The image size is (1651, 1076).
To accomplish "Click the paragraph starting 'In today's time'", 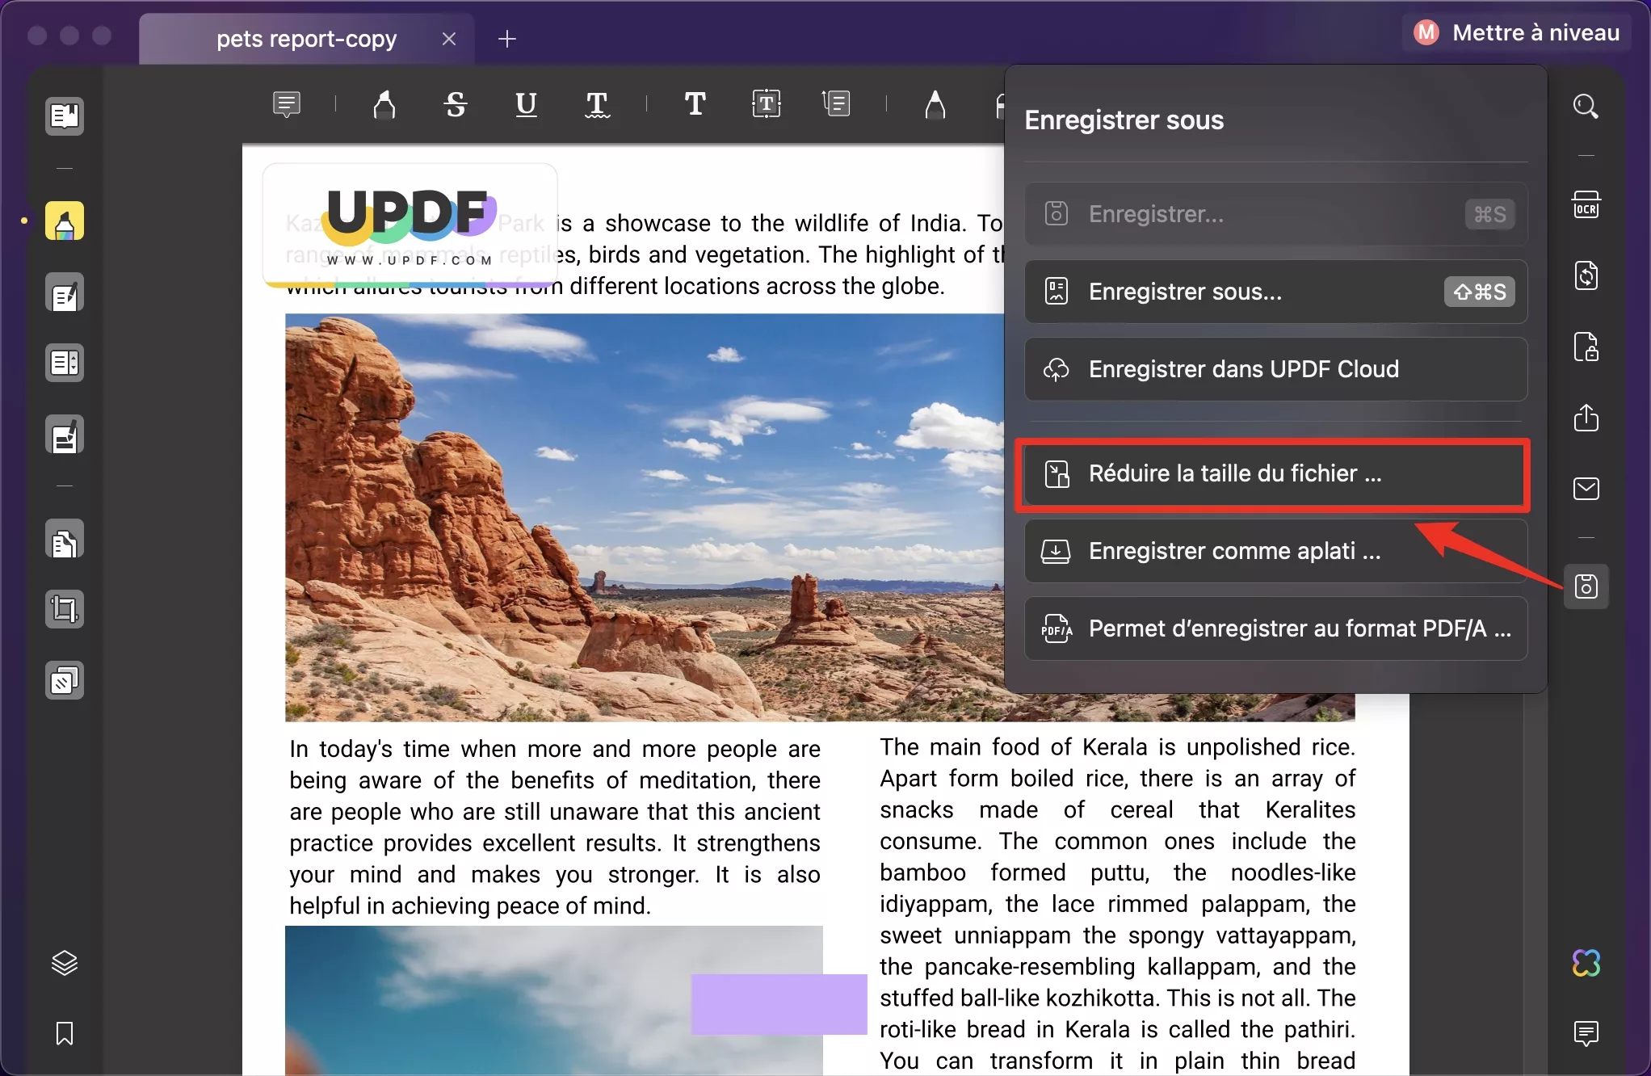I will point(555,827).
